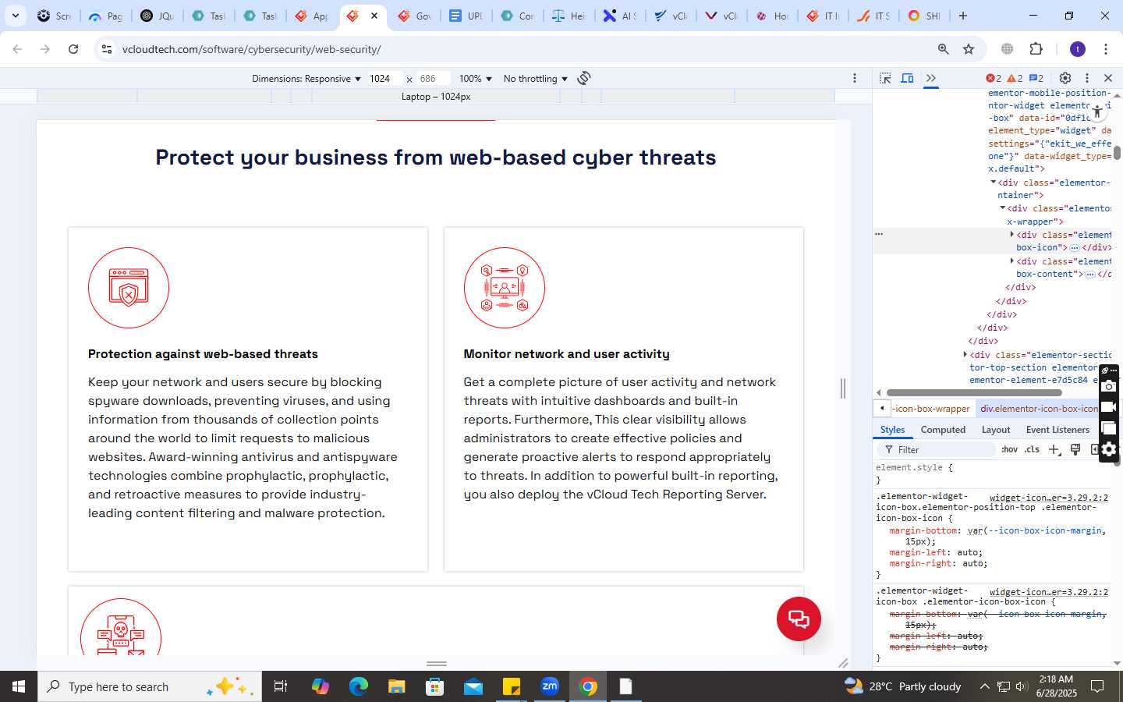Open DevTools settings gear
This screenshot has width=1123, height=702.
click(x=1065, y=78)
